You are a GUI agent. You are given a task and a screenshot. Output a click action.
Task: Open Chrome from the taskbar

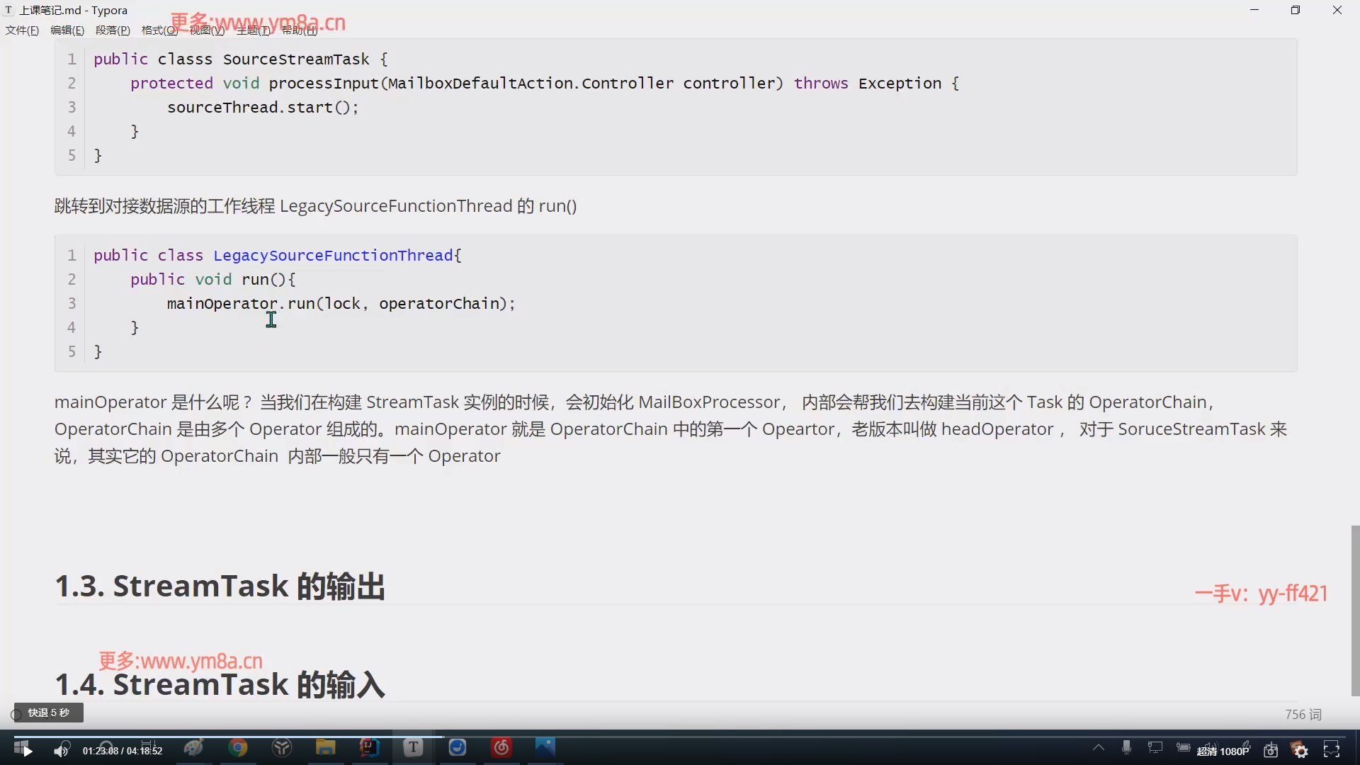(238, 748)
